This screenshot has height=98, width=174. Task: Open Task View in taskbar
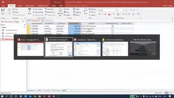point(16,96)
